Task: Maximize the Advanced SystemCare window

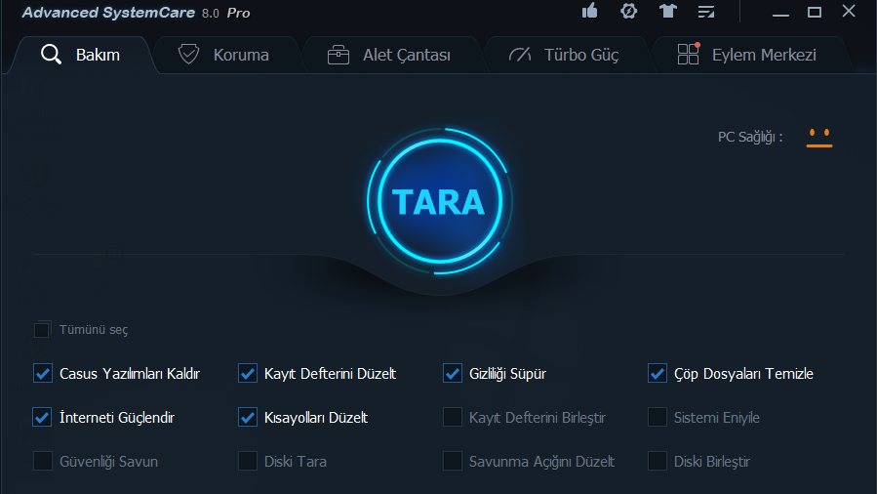Action: pos(815,12)
